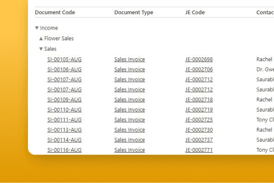Screen dimensions: 274x183
Task: Collapse the Sales subgroup triangle
Action: coord(41,49)
